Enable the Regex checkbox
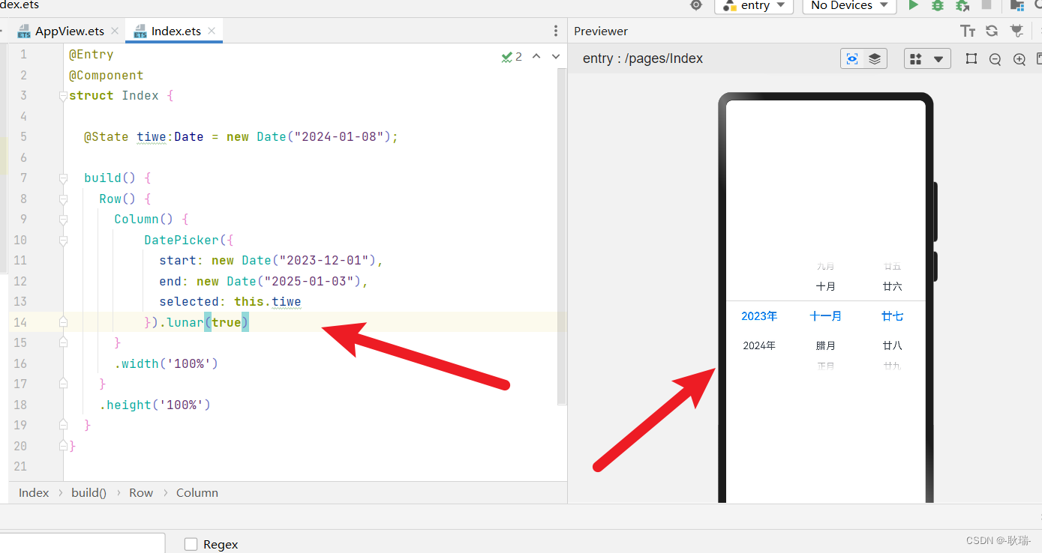The height and width of the screenshot is (553, 1042). (191, 544)
